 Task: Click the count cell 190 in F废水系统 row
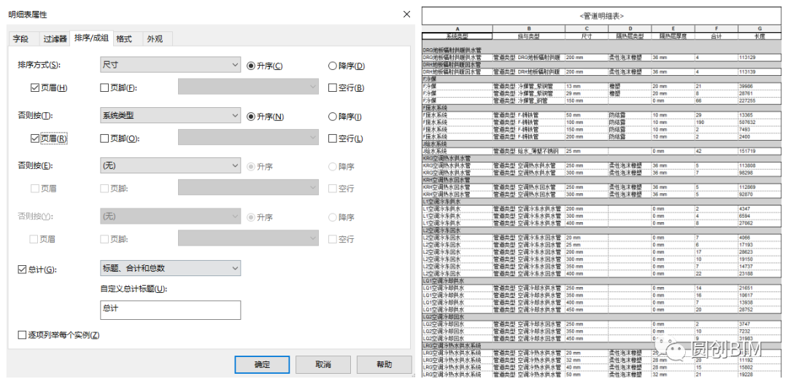(x=716, y=122)
